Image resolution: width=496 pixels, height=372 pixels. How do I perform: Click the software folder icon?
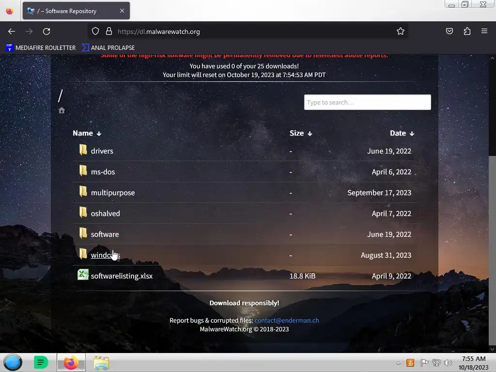coord(83,233)
